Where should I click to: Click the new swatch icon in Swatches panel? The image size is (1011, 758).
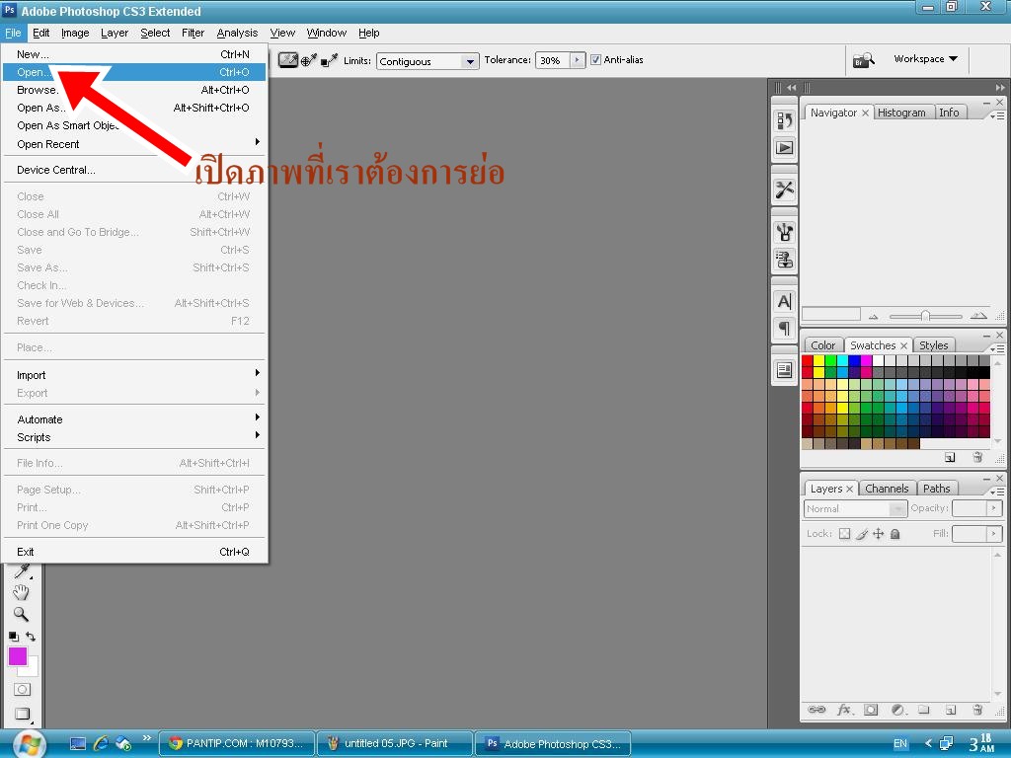950,457
